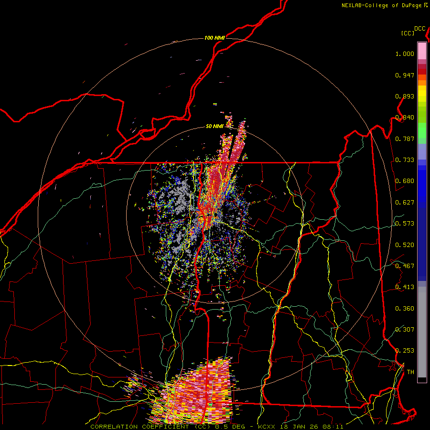Pick the gray segment of the color bar
430x430 pixels.
(x=422, y=332)
